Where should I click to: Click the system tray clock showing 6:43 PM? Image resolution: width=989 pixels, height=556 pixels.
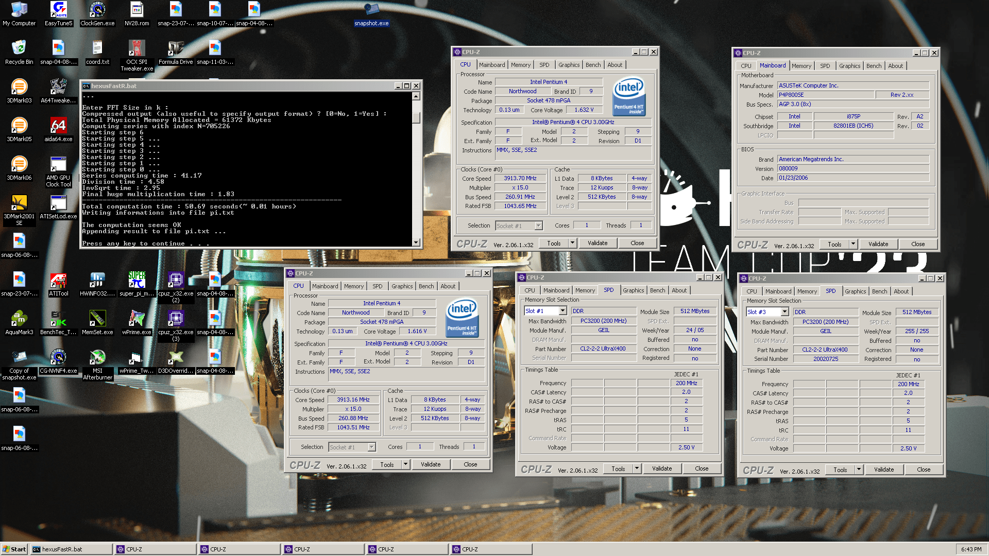click(971, 549)
